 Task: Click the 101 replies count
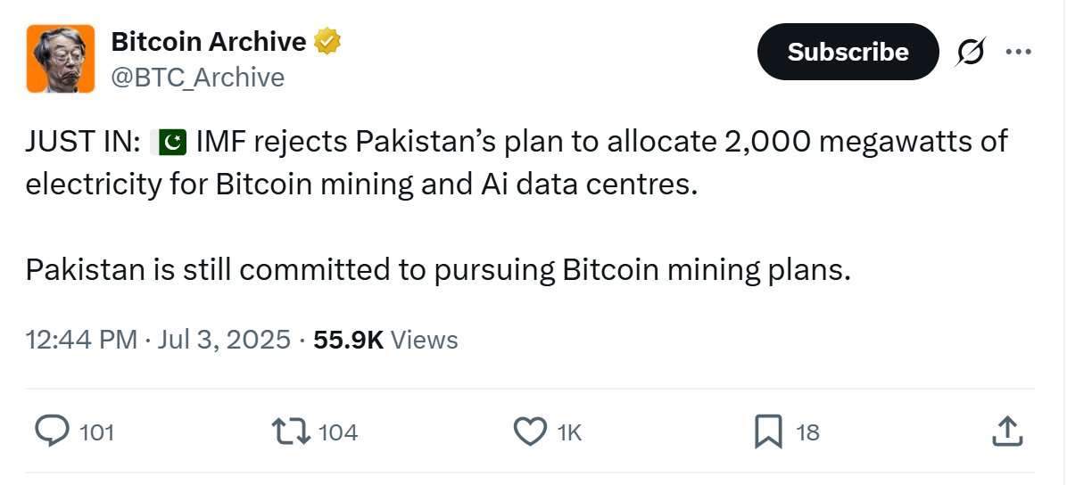point(96,432)
